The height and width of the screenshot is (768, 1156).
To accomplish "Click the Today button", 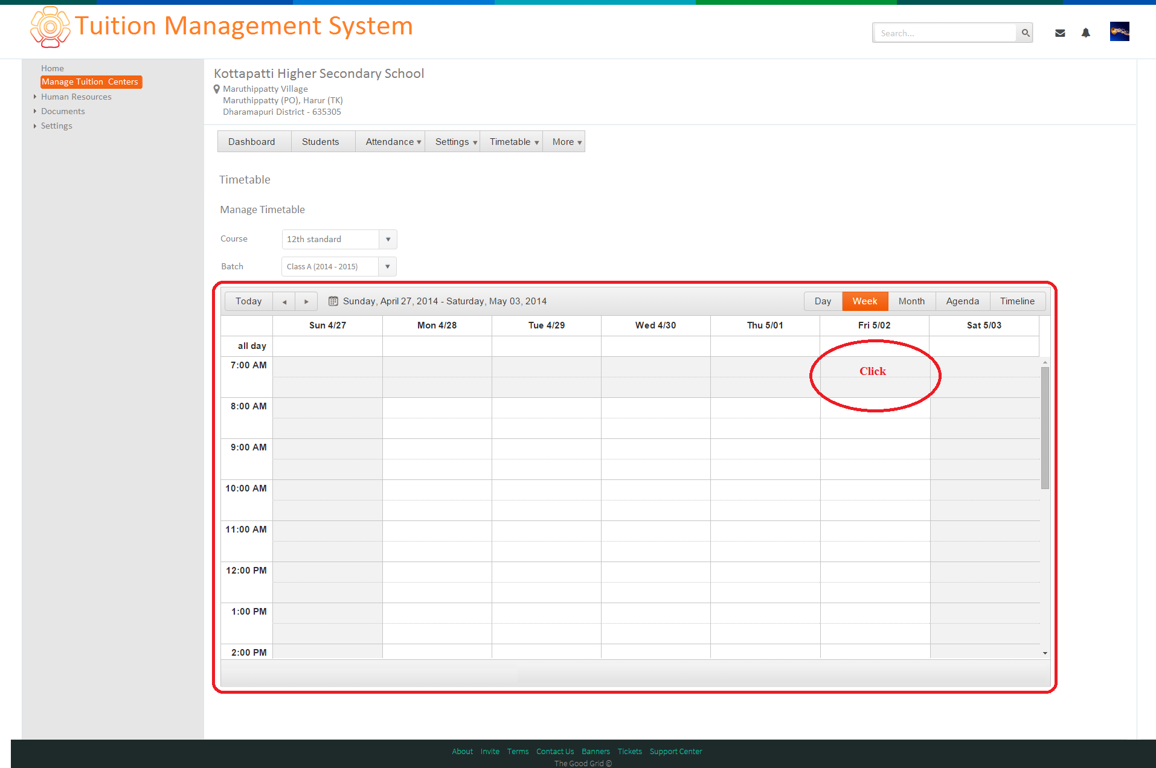I will tap(248, 301).
